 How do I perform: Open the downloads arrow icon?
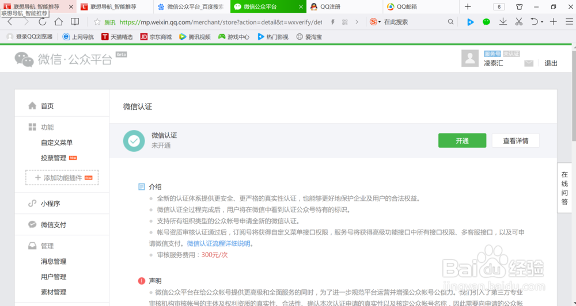[x=503, y=22]
